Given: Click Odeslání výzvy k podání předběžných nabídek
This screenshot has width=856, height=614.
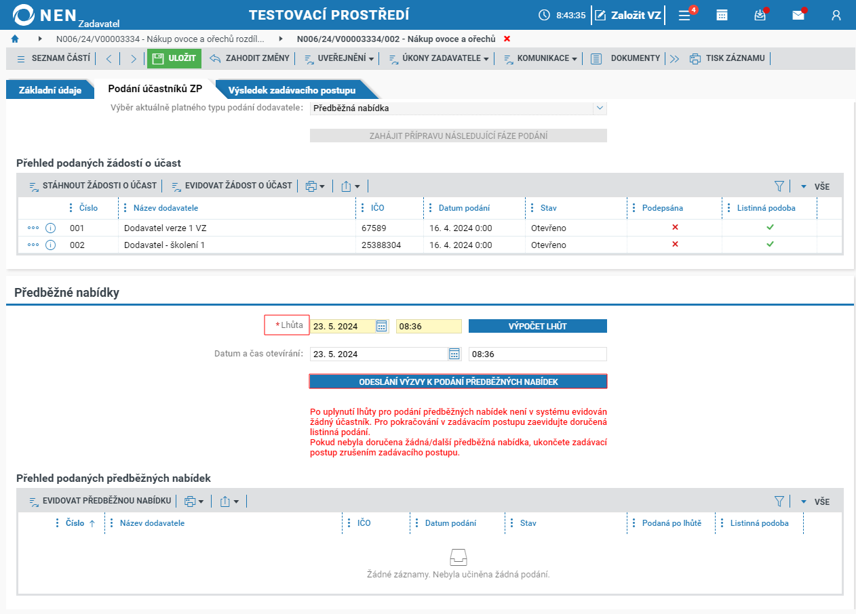Looking at the screenshot, I should point(459,382).
